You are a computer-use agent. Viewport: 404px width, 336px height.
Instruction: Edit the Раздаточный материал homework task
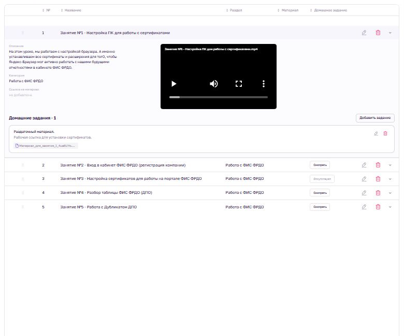click(376, 133)
